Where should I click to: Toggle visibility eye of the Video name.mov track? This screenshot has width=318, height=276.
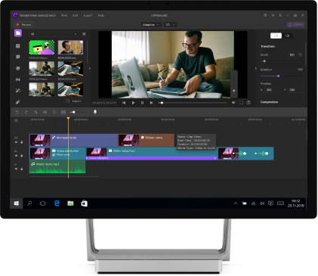coord(16,156)
